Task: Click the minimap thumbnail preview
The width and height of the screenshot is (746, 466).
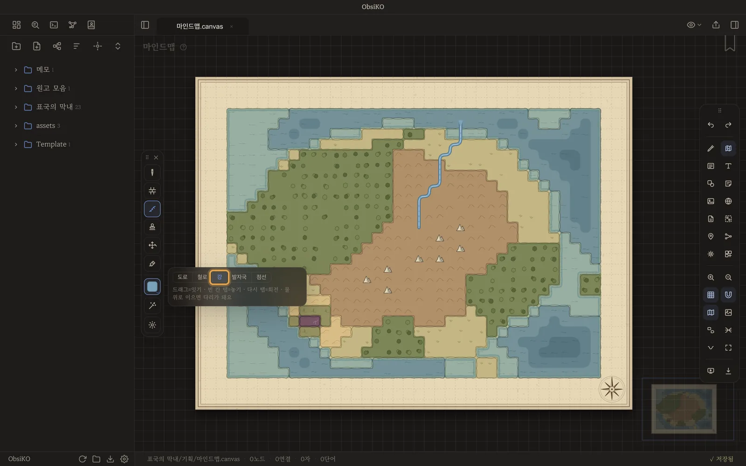Action: tap(684, 409)
